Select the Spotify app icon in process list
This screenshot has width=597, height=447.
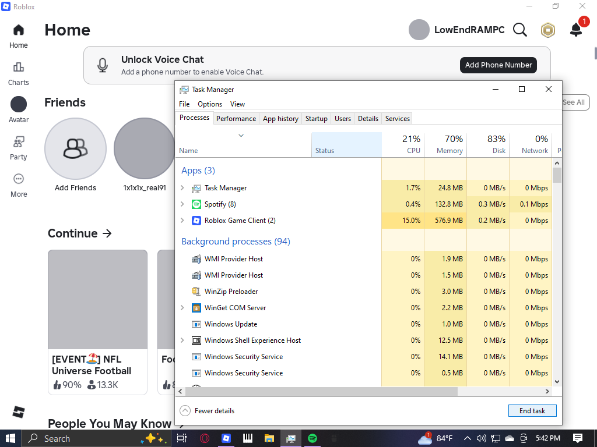click(196, 204)
